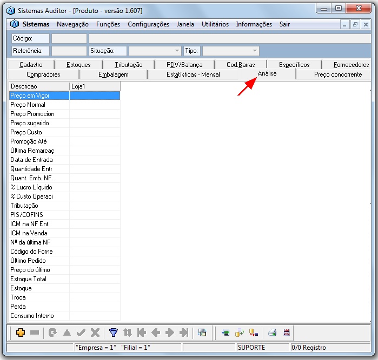Select the Estoque Total row

coord(64,279)
